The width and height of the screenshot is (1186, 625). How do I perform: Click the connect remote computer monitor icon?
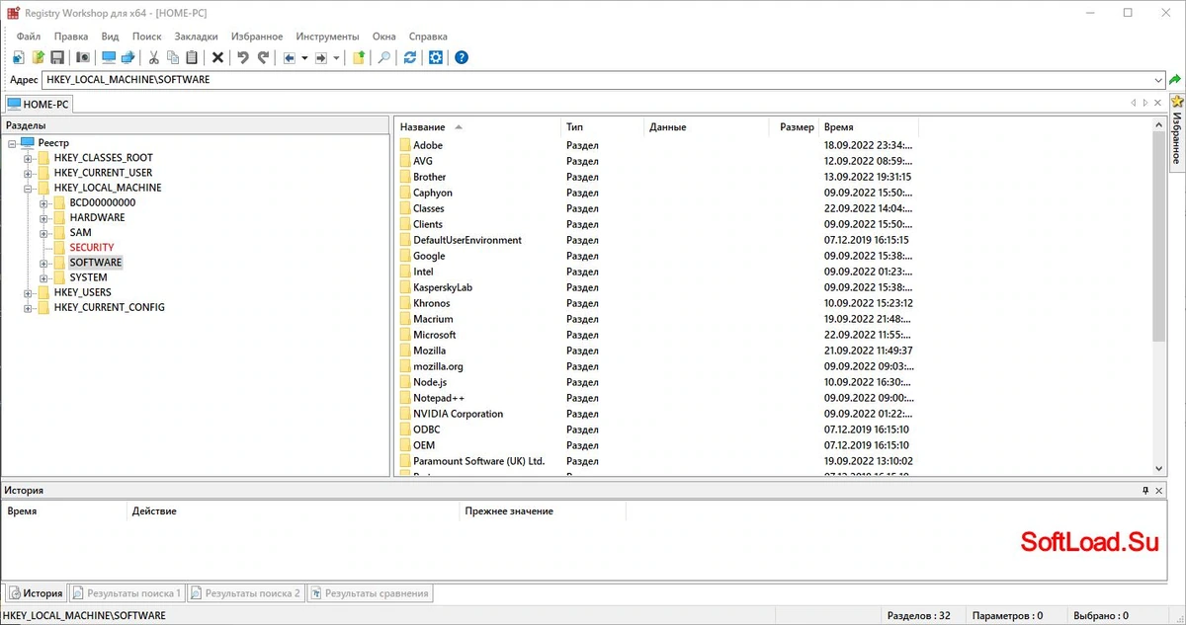(x=109, y=57)
